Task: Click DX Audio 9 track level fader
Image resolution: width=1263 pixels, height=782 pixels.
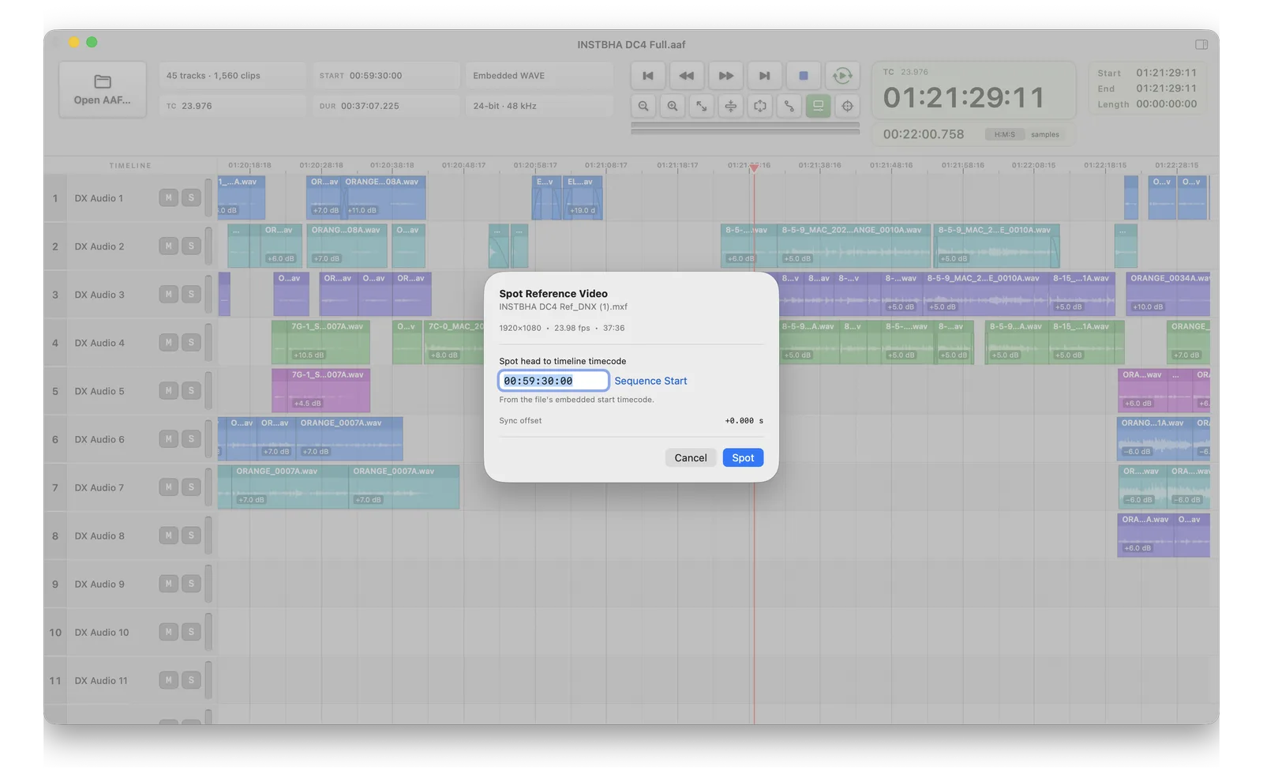Action: [208, 584]
